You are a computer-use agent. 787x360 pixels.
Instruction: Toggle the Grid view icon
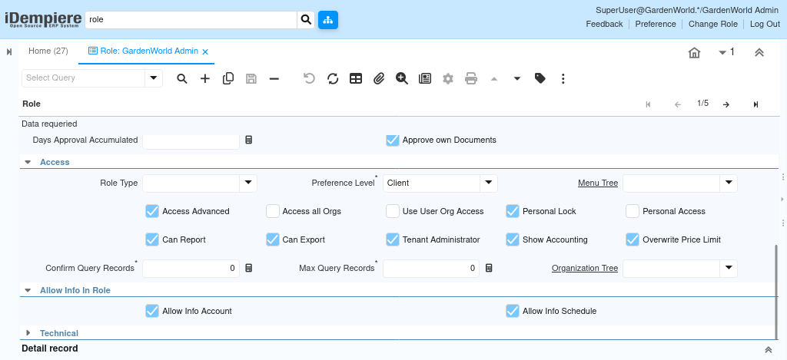pos(356,78)
